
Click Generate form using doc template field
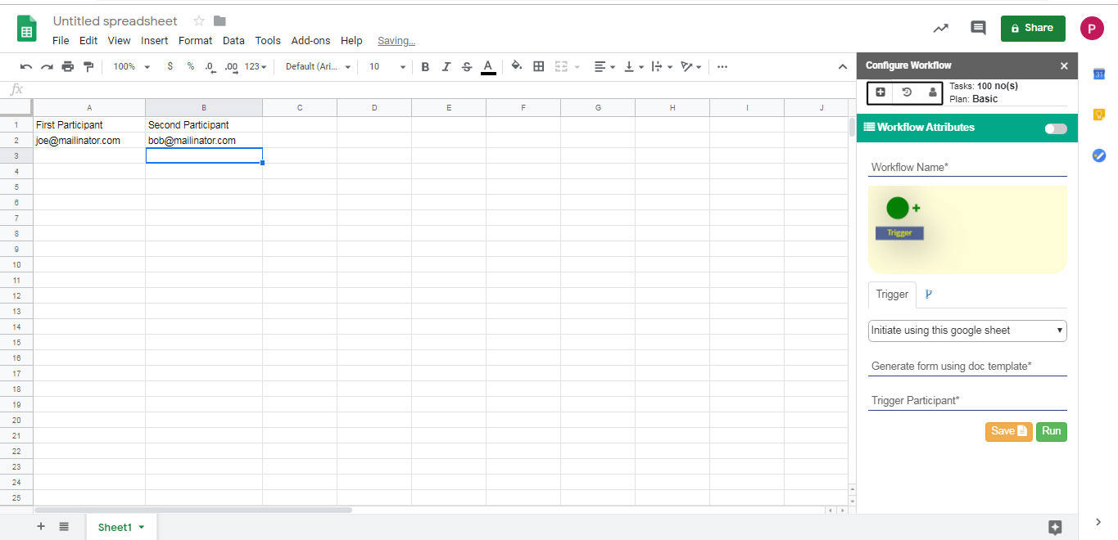coord(967,366)
